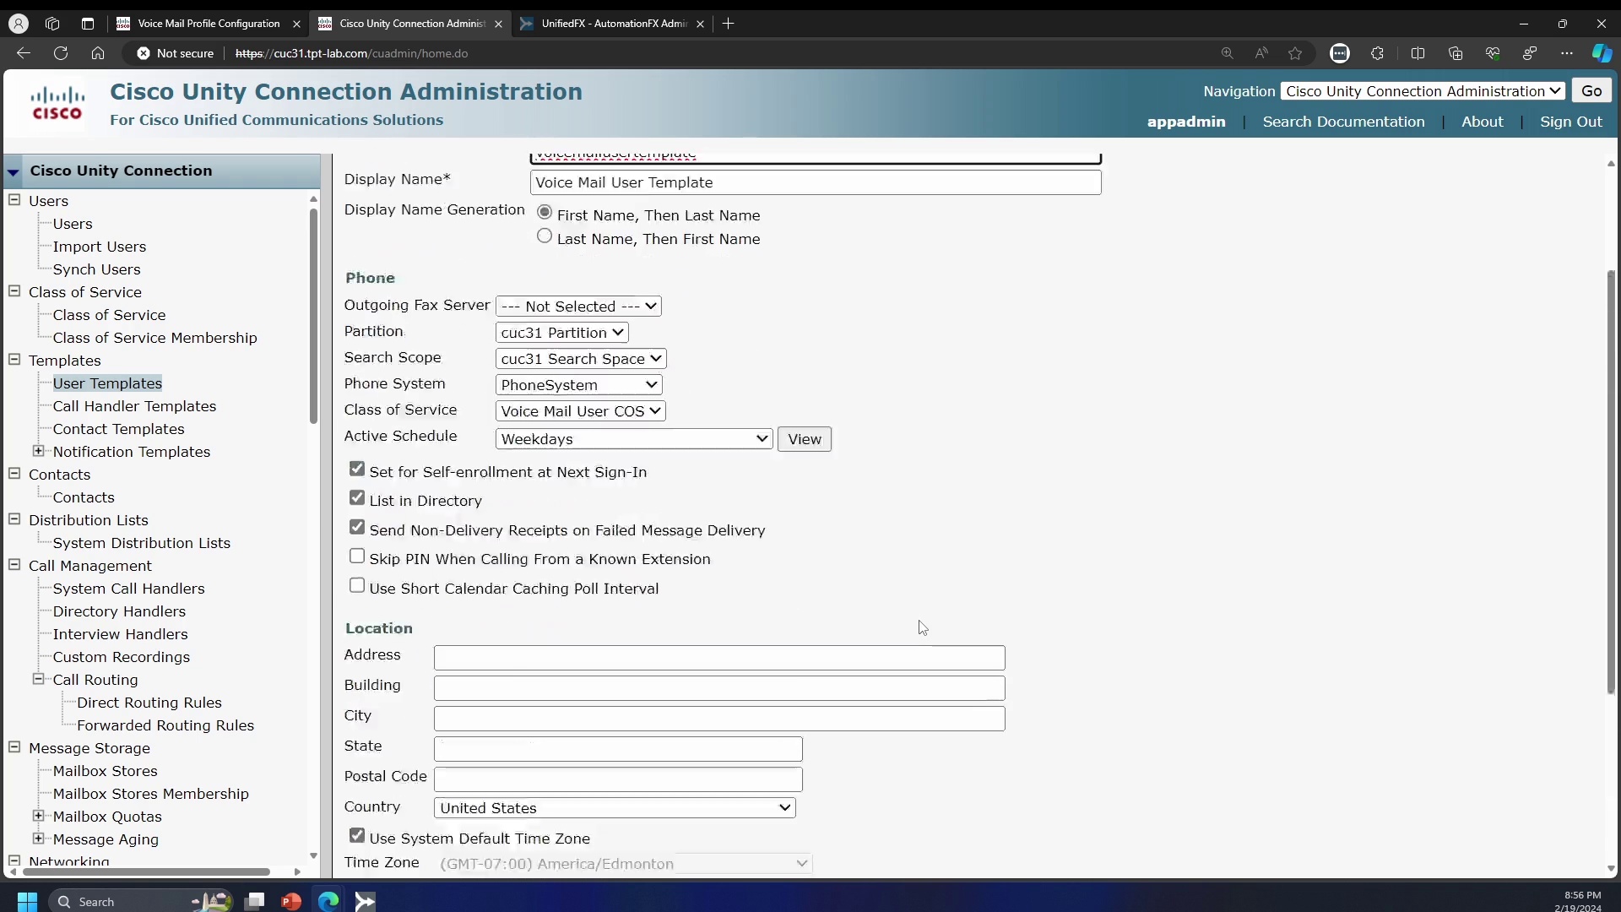Open PowerPoint from the taskbar
The image size is (1621, 912).
(291, 901)
